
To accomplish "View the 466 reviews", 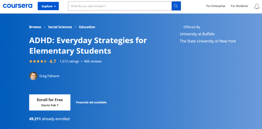I will pyautogui.click(x=93, y=61).
